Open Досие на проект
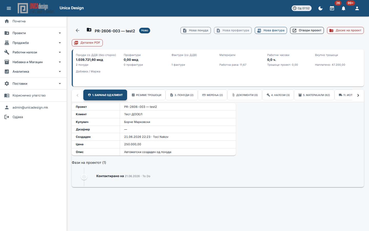 coord(345,30)
